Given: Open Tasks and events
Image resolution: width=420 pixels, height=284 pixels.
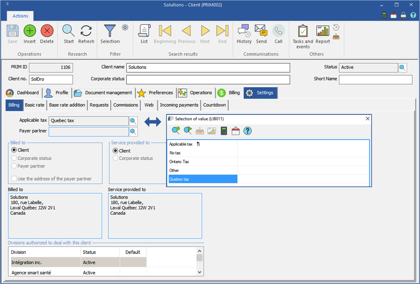Looking at the screenshot, I should (x=303, y=37).
